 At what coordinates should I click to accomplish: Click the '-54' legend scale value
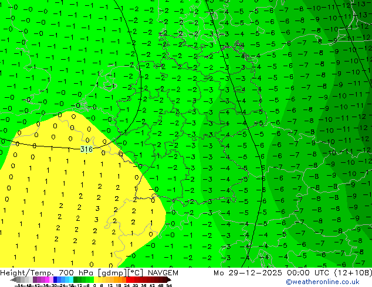click(x=19, y=285)
